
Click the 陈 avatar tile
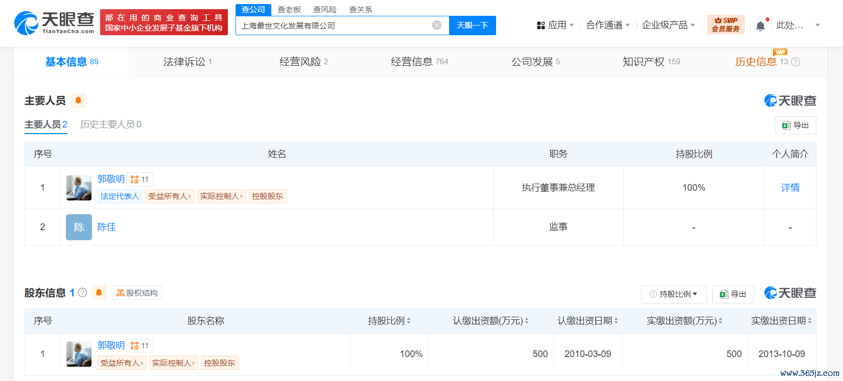coord(79,227)
